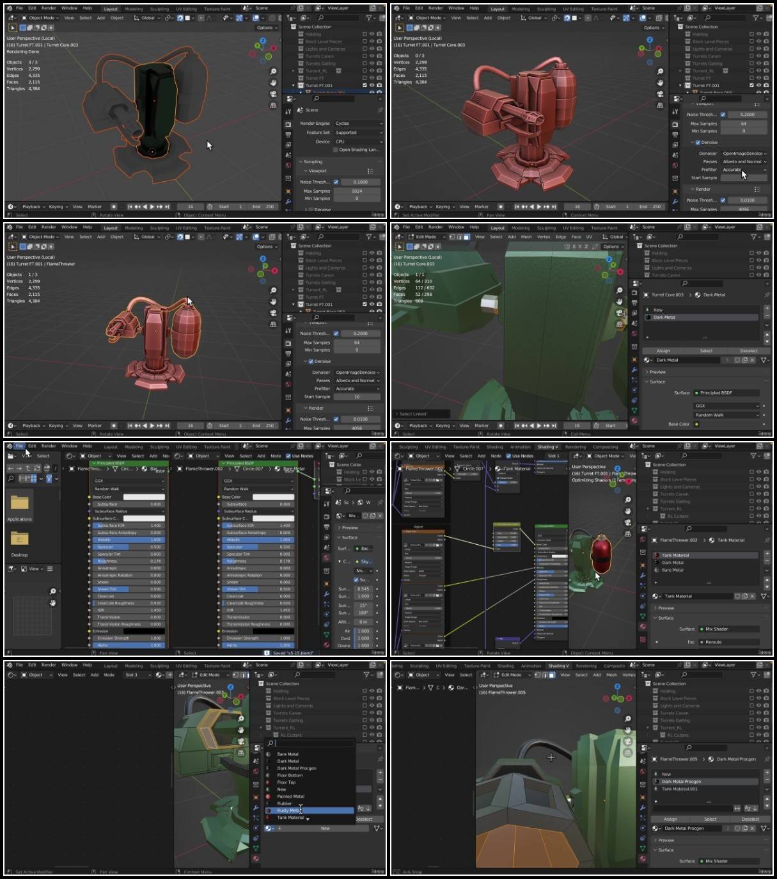This screenshot has width=777, height=879.
Task: Open the Device dropdown set to CPU
Action: coord(357,141)
